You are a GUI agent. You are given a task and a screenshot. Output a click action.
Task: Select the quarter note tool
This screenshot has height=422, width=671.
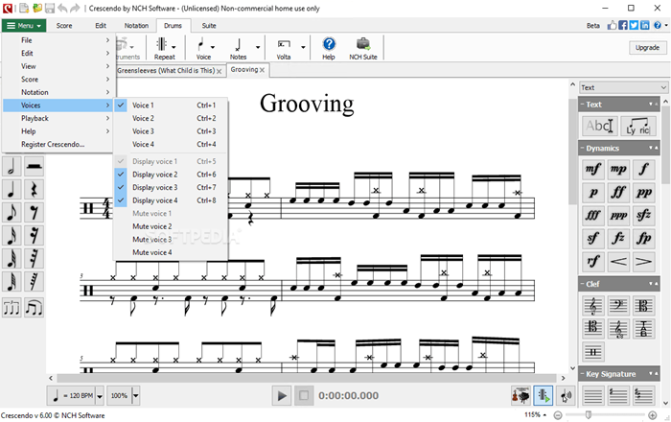(x=12, y=190)
